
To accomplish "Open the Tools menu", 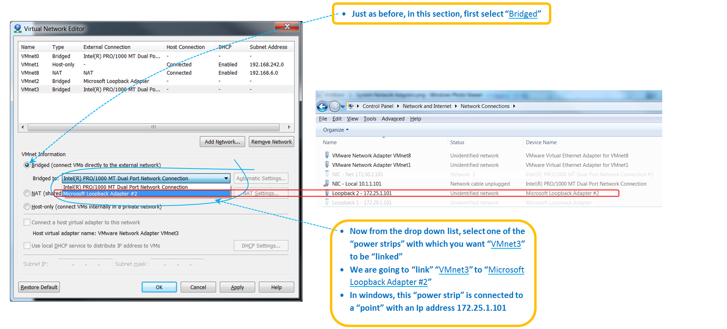I will [x=370, y=119].
